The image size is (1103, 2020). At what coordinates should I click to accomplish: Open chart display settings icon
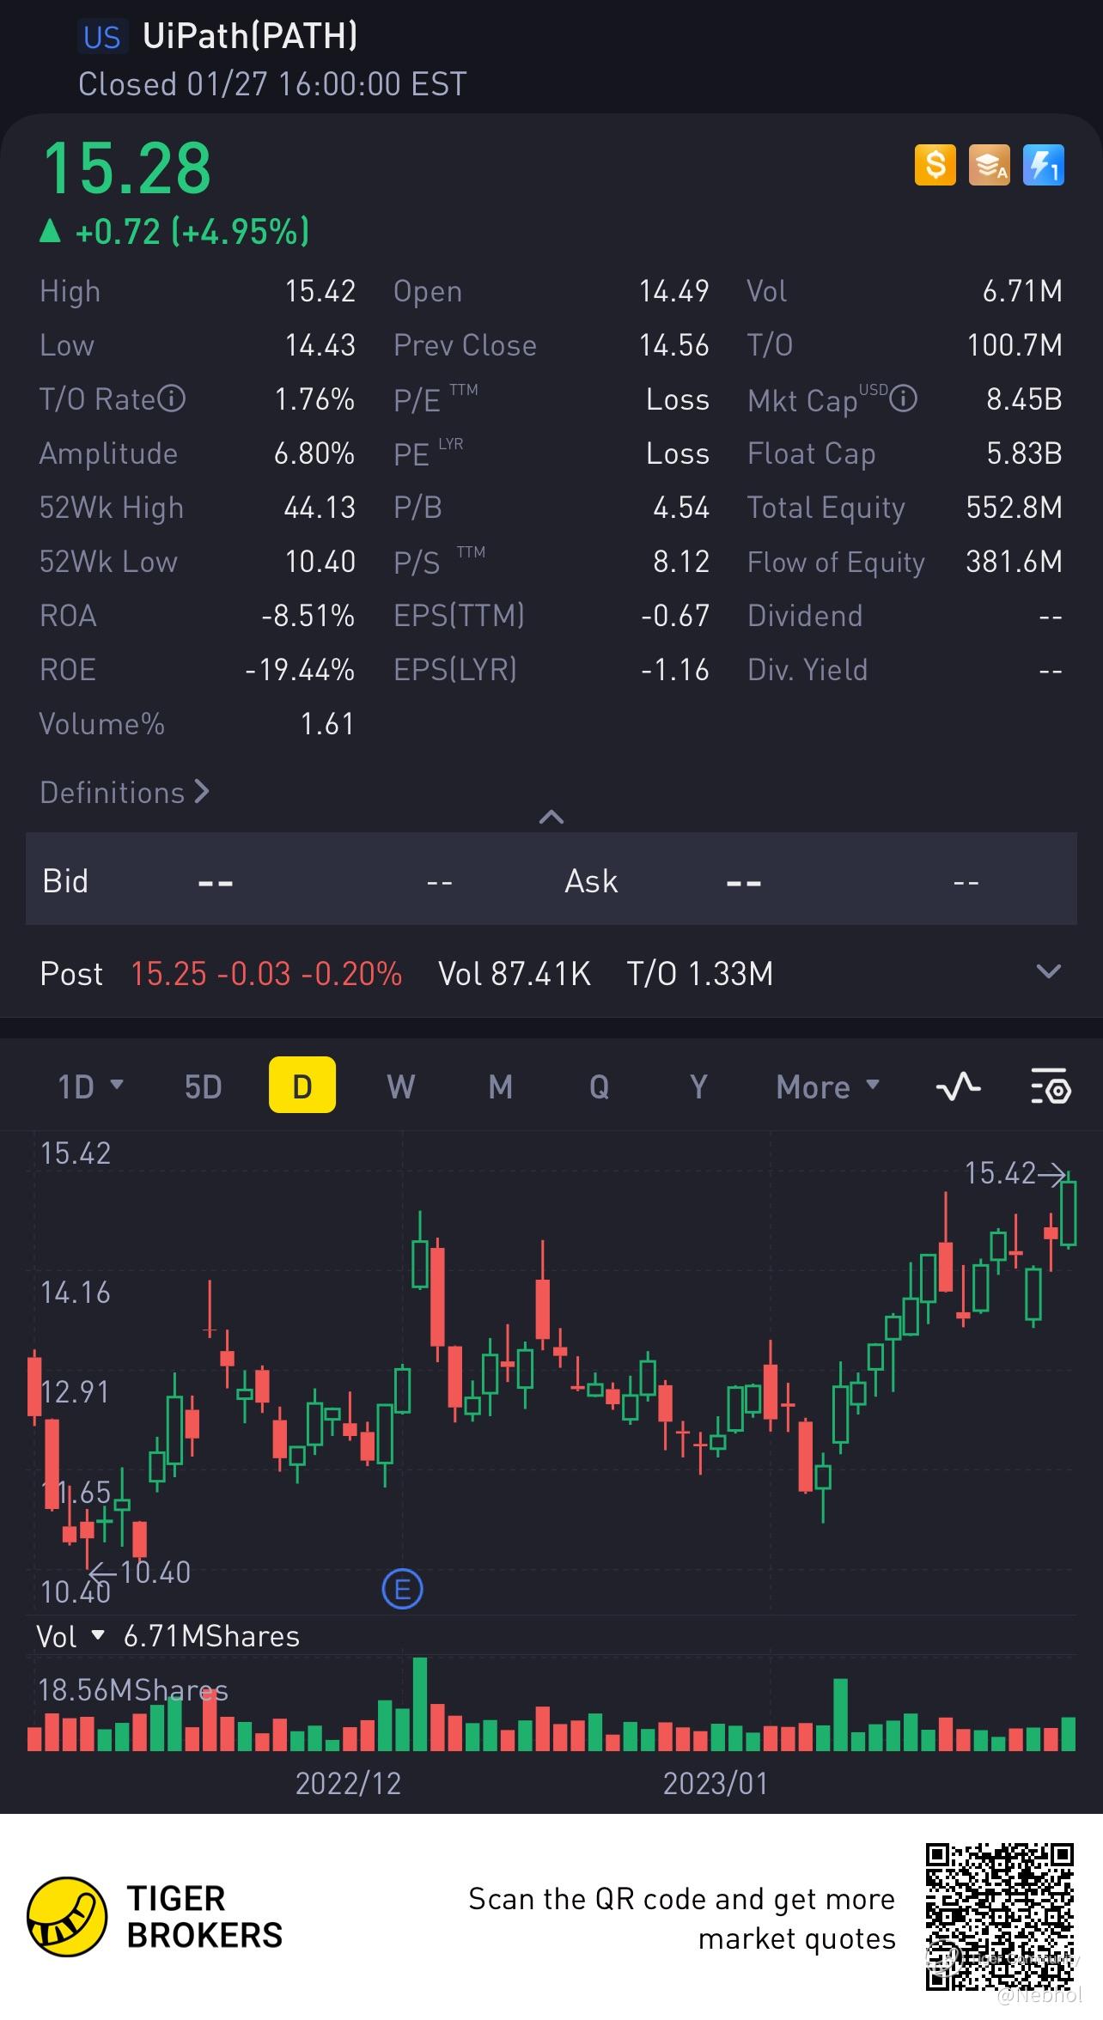pyautogui.click(x=1050, y=1086)
